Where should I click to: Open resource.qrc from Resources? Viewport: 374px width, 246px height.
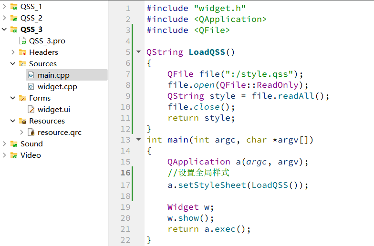pos(60,133)
